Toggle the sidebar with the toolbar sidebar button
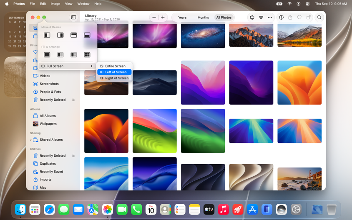The height and width of the screenshot is (220, 352). click(73, 17)
